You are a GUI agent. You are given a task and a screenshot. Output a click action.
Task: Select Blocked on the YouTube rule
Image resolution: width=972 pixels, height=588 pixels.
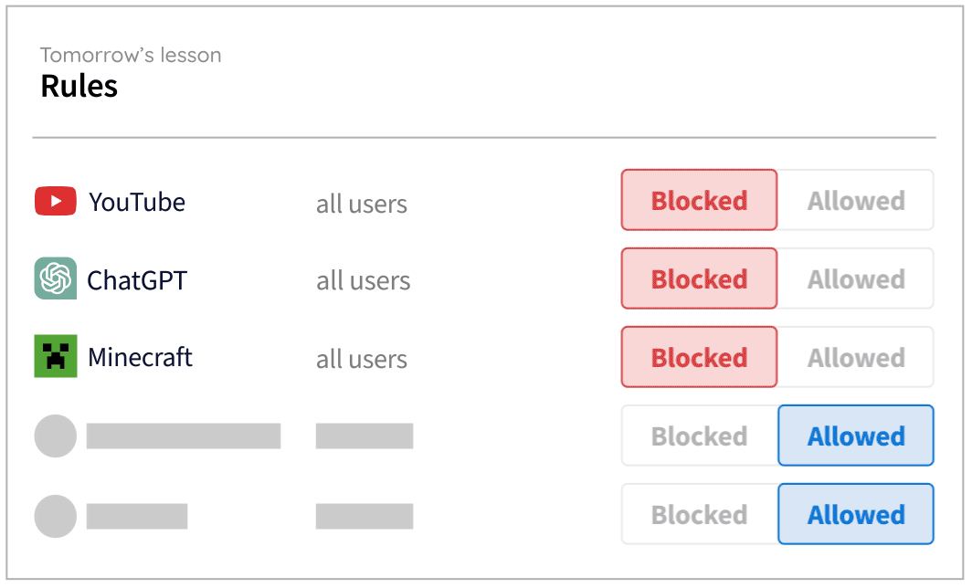point(698,200)
